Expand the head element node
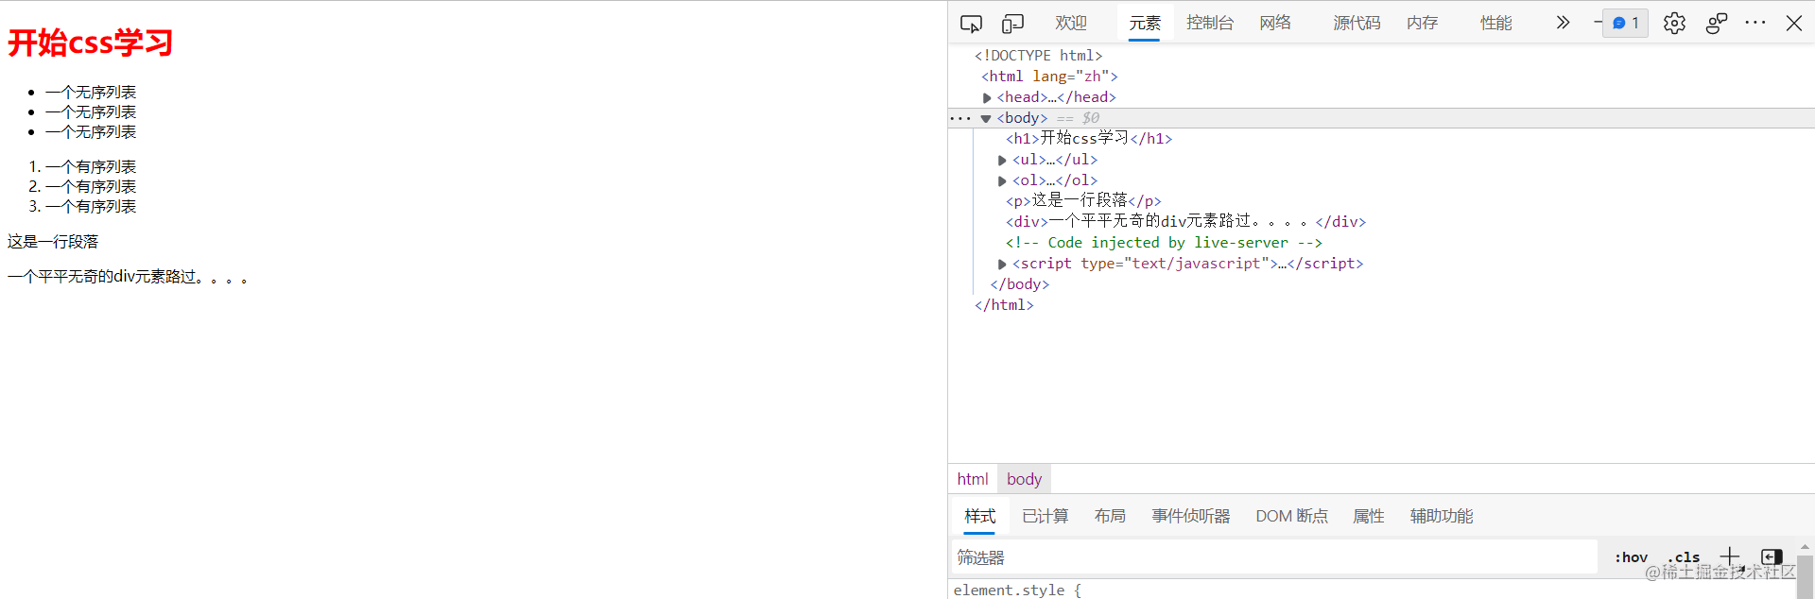Screen dimensions: 1815x599 pos(987,97)
